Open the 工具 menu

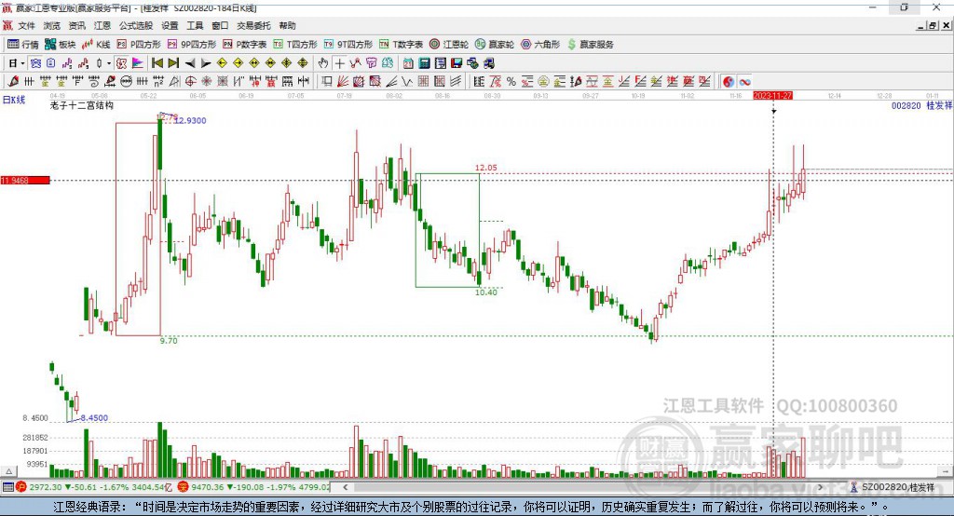coord(195,25)
